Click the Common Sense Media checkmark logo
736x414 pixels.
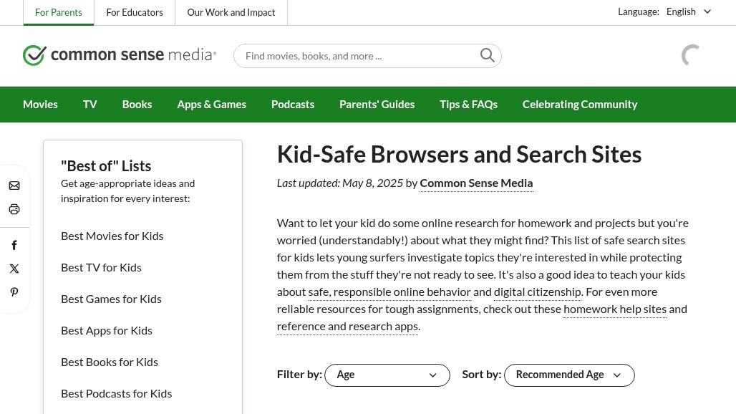click(x=34, y=55)
